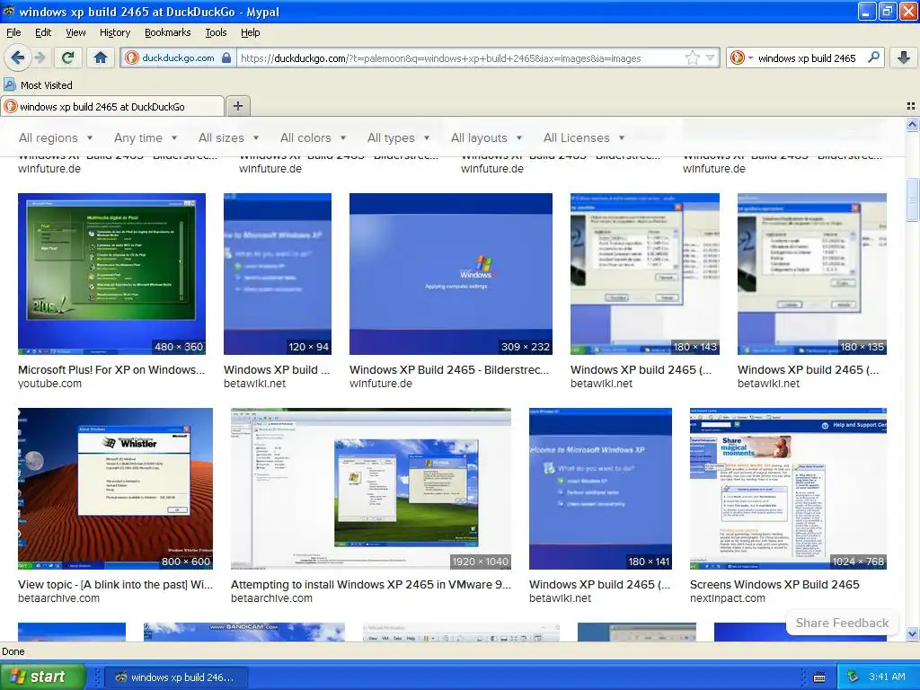This screenshot has height=690, width=920.
Task: Expand the All regions filter
Action: pyautogui.click(x=56, y=137)
